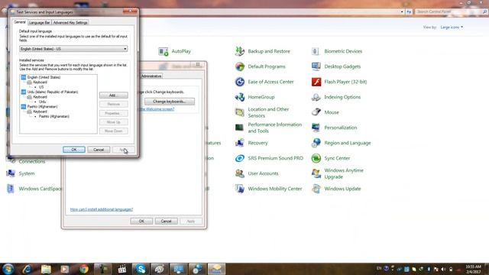The width and height of the screenshot is (489, 275).
Task: Select English (United States) in installed services
Action: [x=44, y=77]
